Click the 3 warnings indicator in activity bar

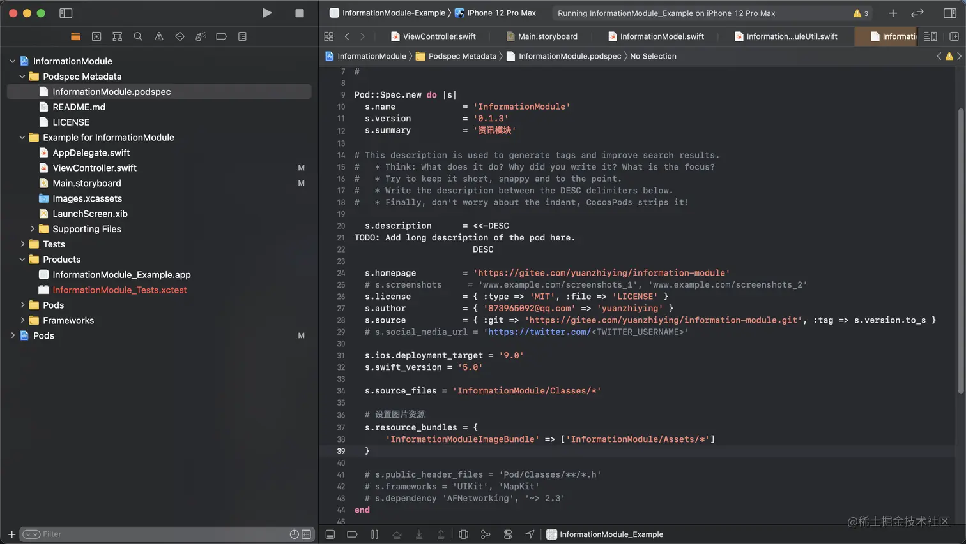(861, 13)
